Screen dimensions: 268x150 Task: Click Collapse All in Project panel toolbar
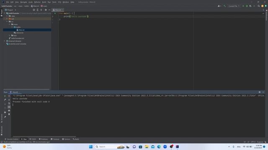pos(41,10)
